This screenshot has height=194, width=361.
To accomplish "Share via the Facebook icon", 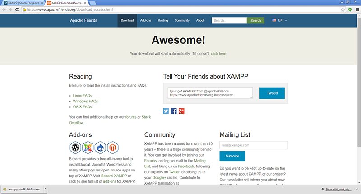I will [x=174, y=111].
